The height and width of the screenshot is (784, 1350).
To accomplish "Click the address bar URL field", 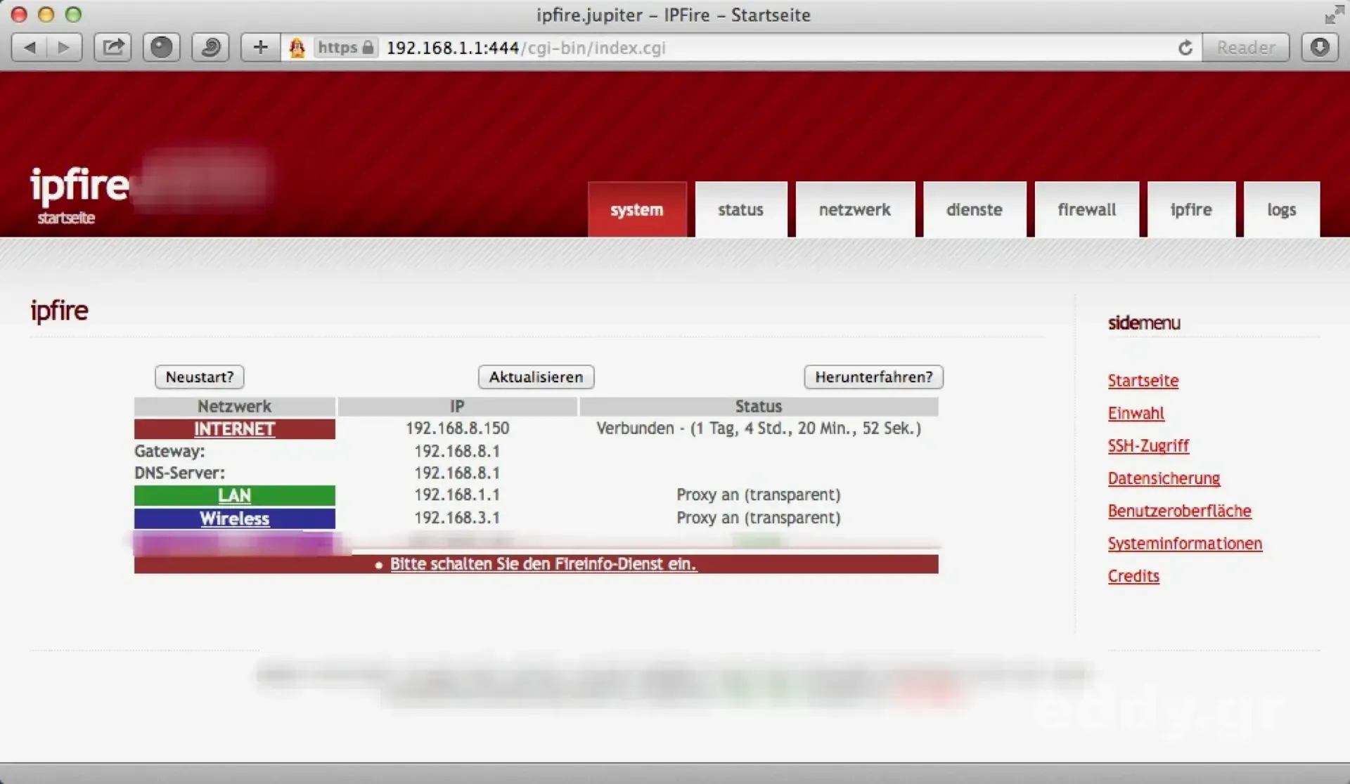I will (x=773, y=48).
